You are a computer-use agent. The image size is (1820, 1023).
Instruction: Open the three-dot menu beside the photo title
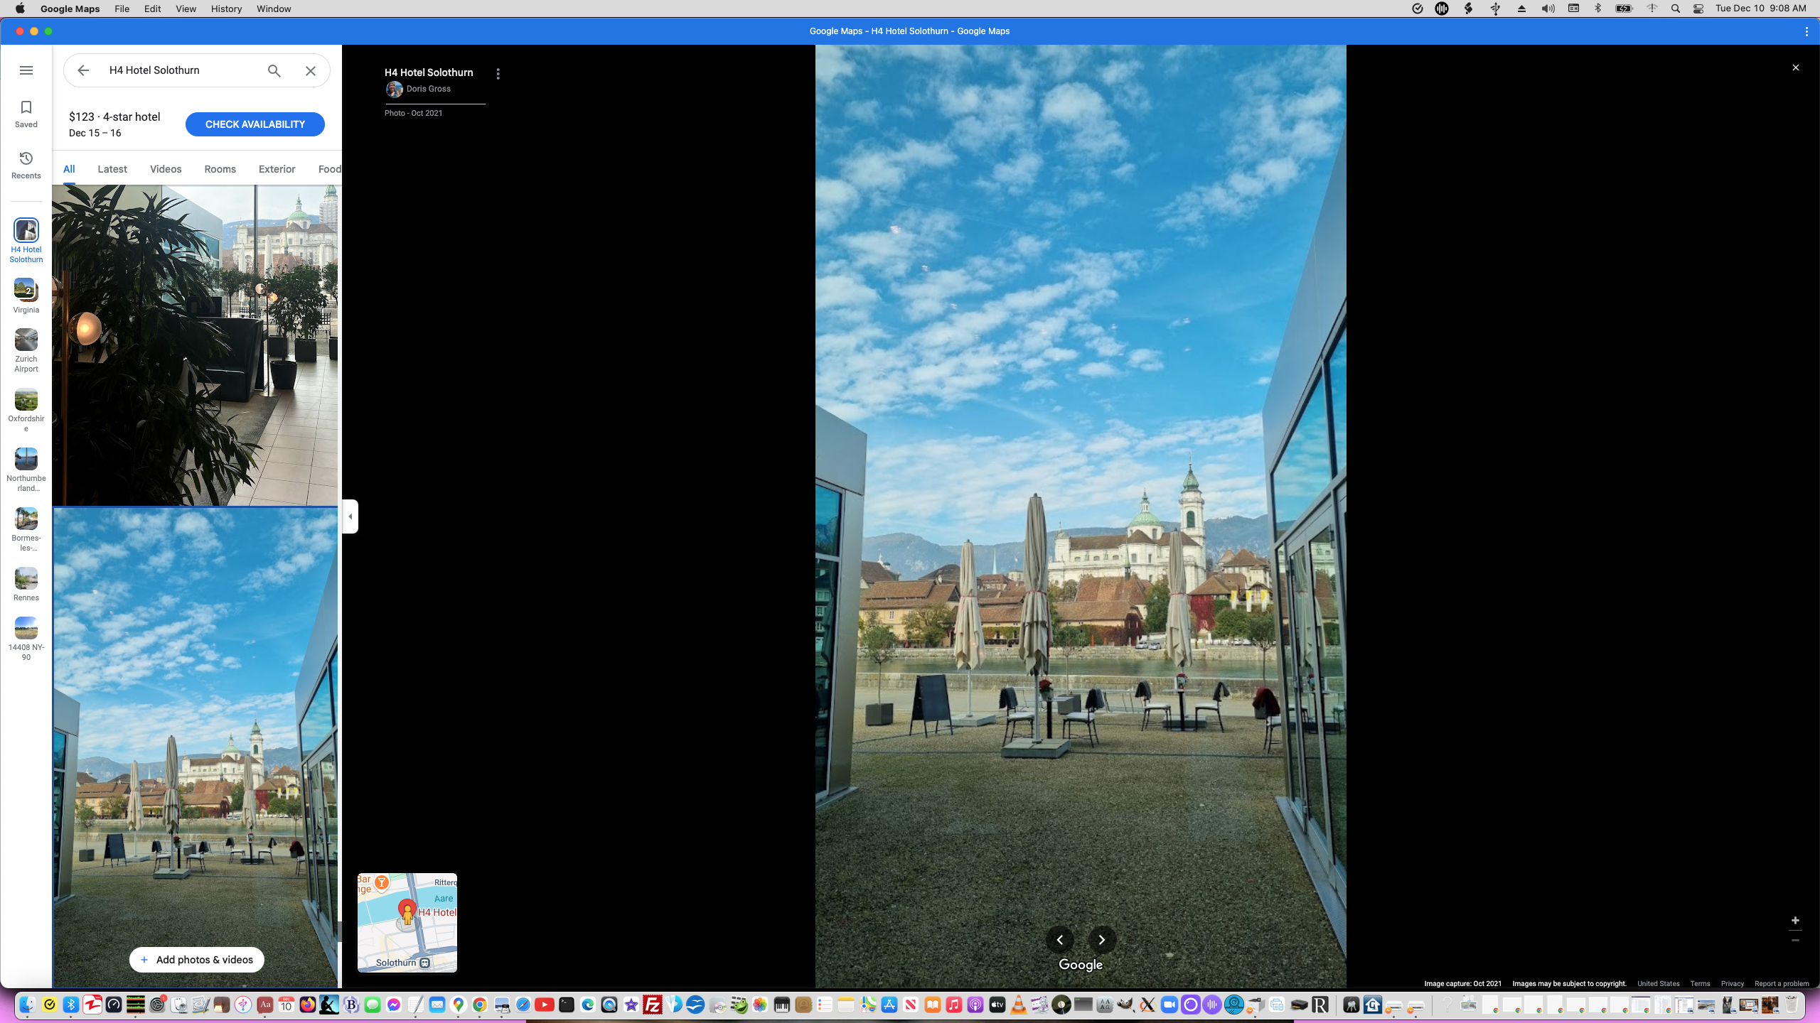coord(498,73)
